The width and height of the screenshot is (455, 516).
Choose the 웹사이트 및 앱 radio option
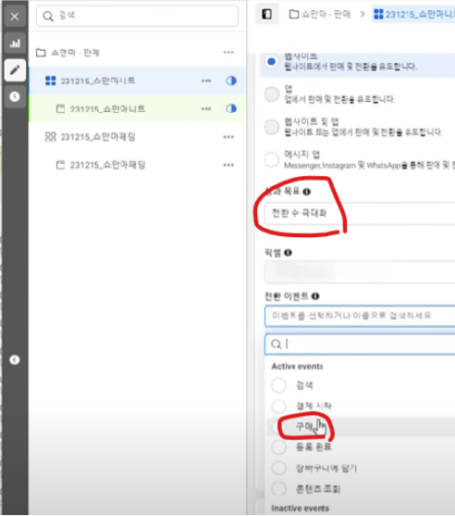(x=272, y=127)
